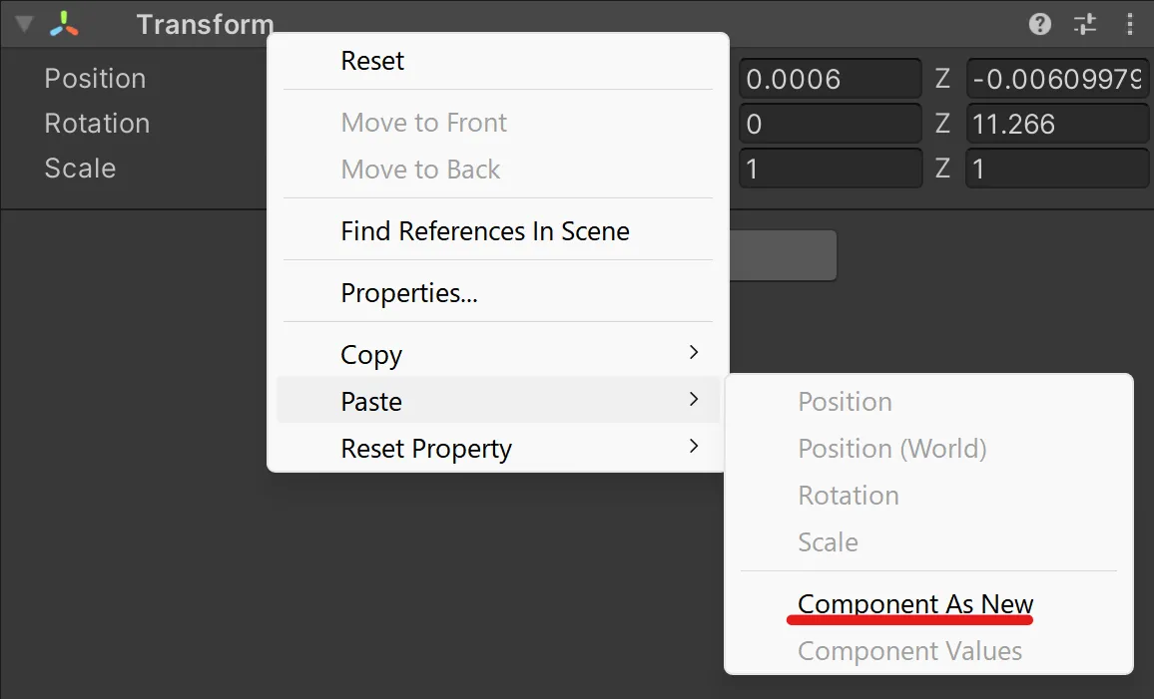The width and height of the screenshot is (1154, 699).
Task: Click the Move to Back menu entry
Action: pyautogui.click(x=498, y=170)
